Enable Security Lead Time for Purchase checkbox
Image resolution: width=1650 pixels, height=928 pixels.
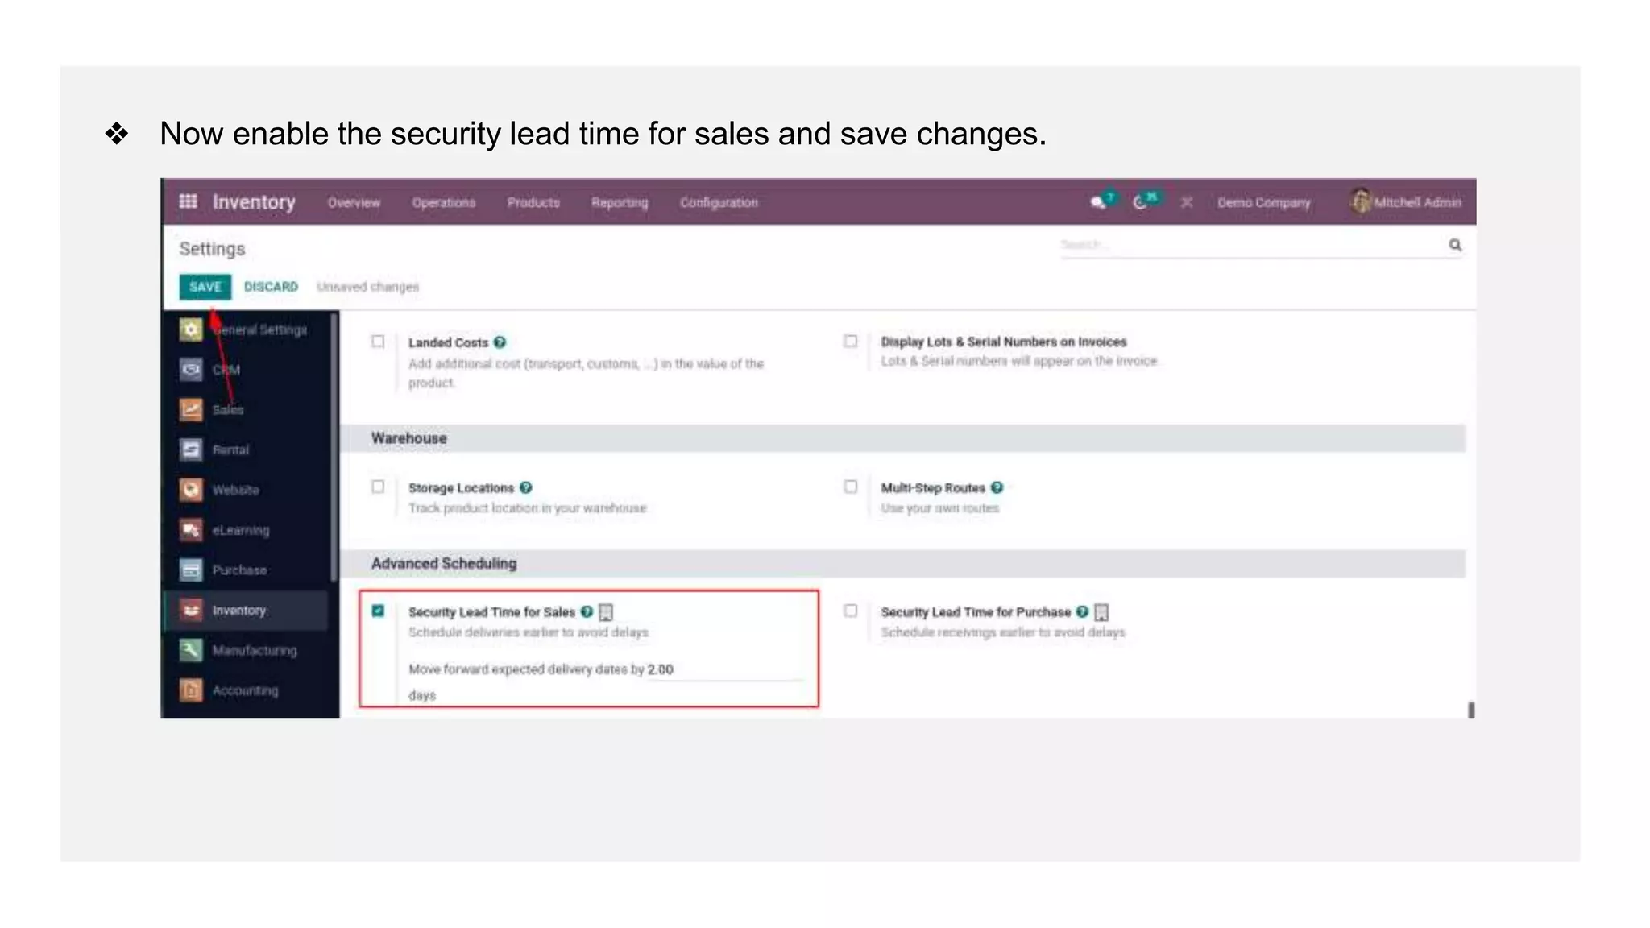[x=851, y=611]
